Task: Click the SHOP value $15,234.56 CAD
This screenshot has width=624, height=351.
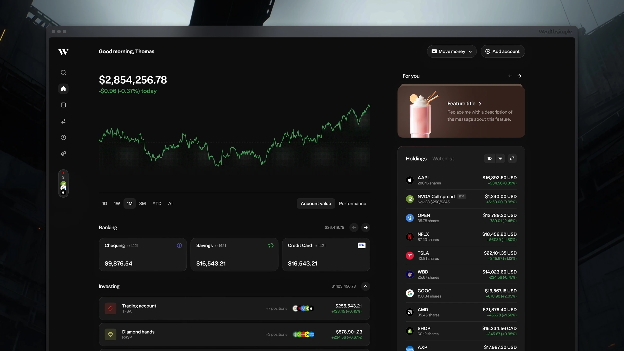Action: pyautogui.click(x=499, y=328)
